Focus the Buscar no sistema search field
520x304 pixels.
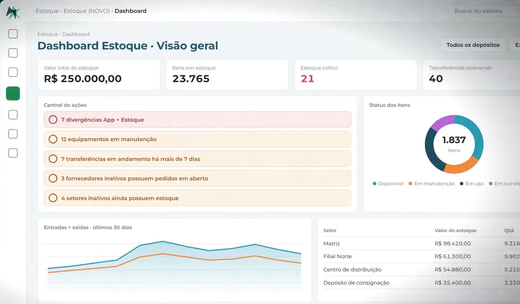click(x=484, y=11)
